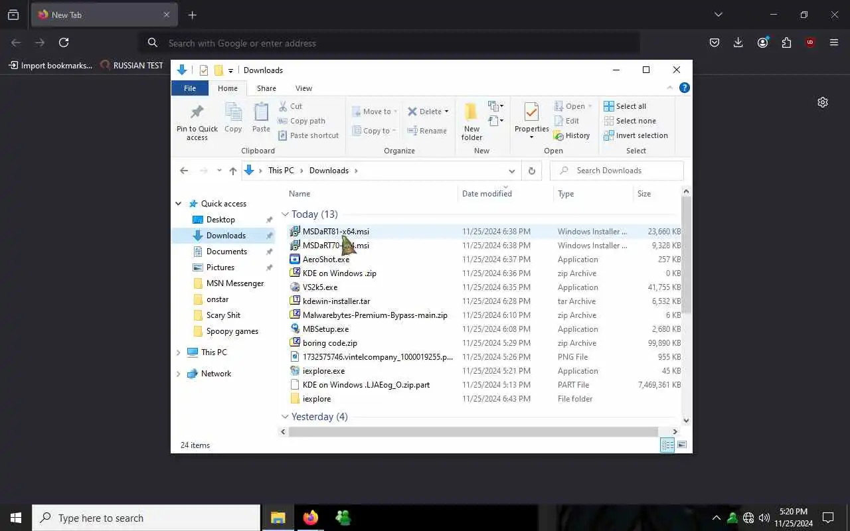Open Firefox hamburger application menu
850x531 pixels.
pyautogui.click(x=834, y=42)
